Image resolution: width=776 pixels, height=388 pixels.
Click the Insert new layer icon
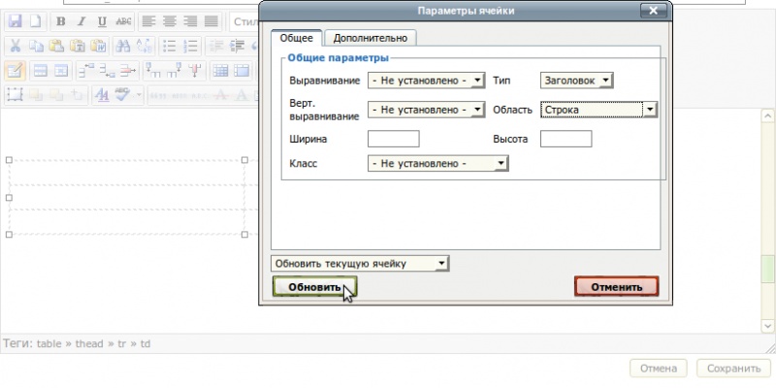tap(16, 95)
